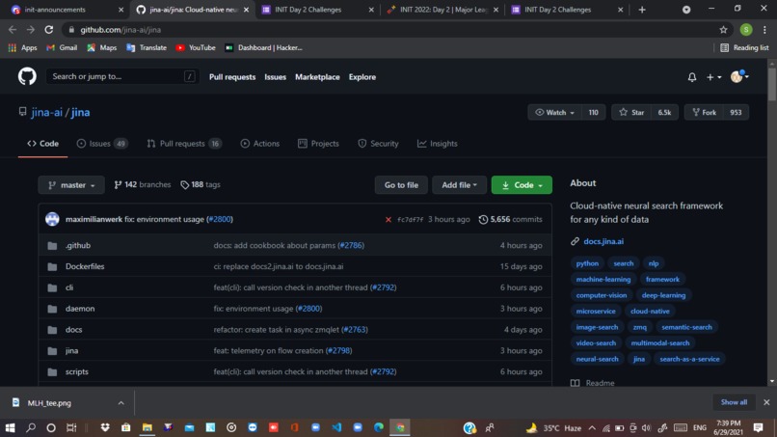Screen dimensions: 777x437
Task: Open the Reading list
Action: click(x=744, y=47)
